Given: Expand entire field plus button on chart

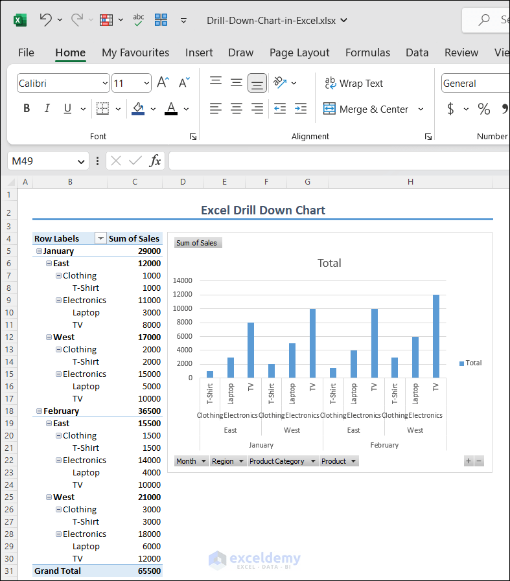Looking at the screenshot, I should pos(469,461).
